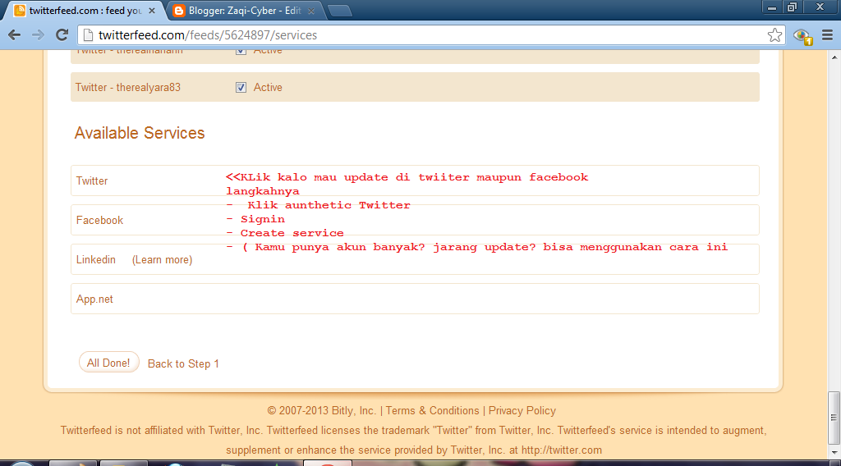
Task: Click the Available Services heading
Action: click(x=140, y=133)
